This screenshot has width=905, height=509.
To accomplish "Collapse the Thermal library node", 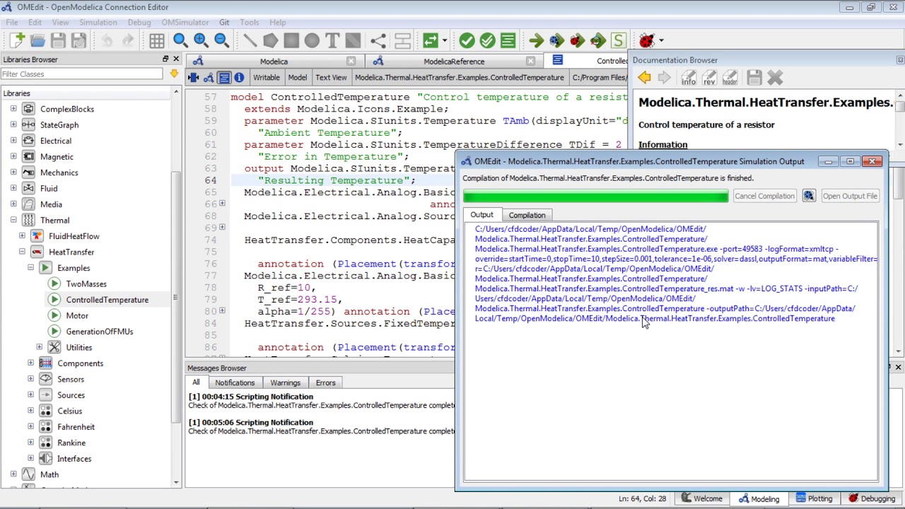I will [x=13, y=220].
